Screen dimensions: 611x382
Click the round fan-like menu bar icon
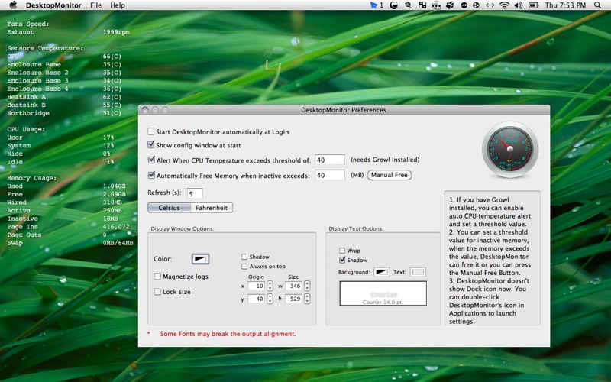476,5
